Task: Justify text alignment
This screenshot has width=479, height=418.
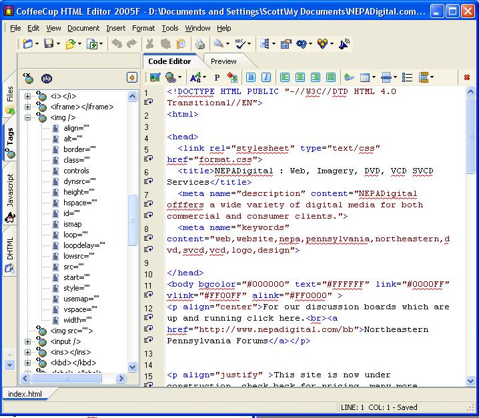Action: [x=331, y=77]
